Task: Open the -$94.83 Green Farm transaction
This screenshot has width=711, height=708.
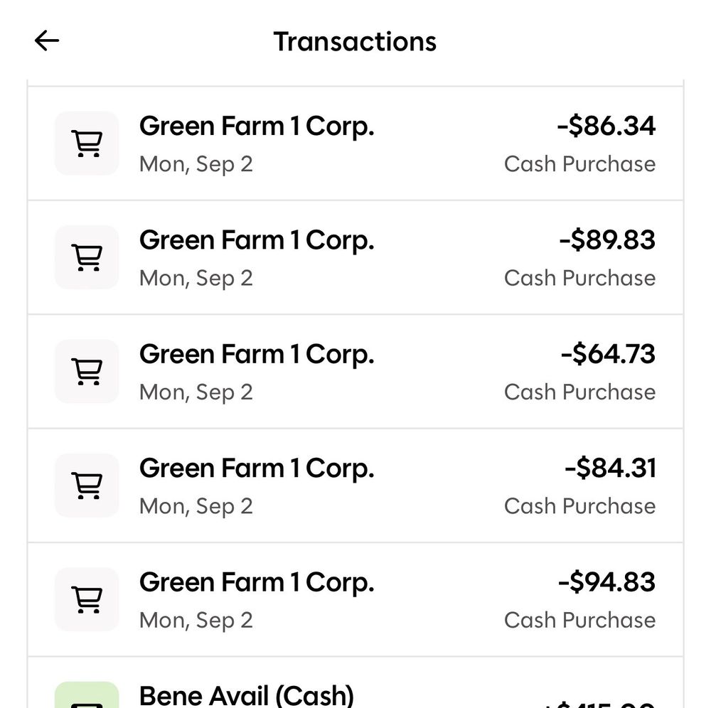Action: [355, 600]
